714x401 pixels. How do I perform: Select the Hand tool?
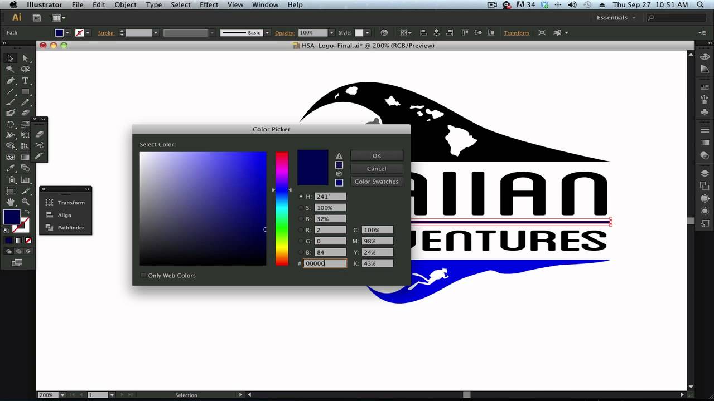pos(10,202)
